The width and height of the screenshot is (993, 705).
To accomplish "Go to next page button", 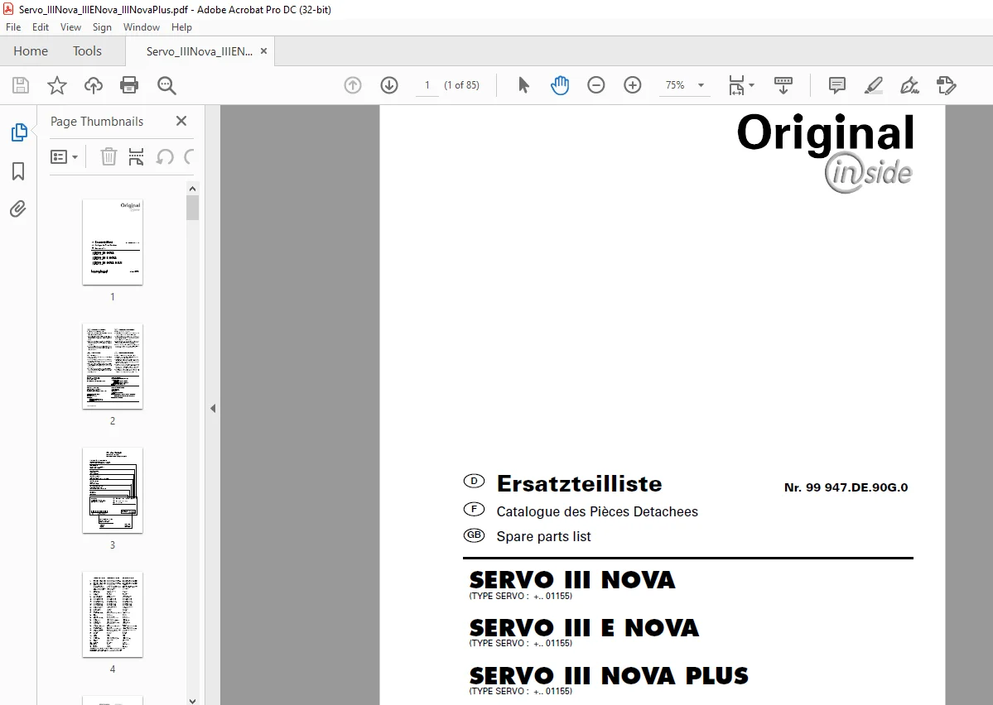I will (389, 85).
